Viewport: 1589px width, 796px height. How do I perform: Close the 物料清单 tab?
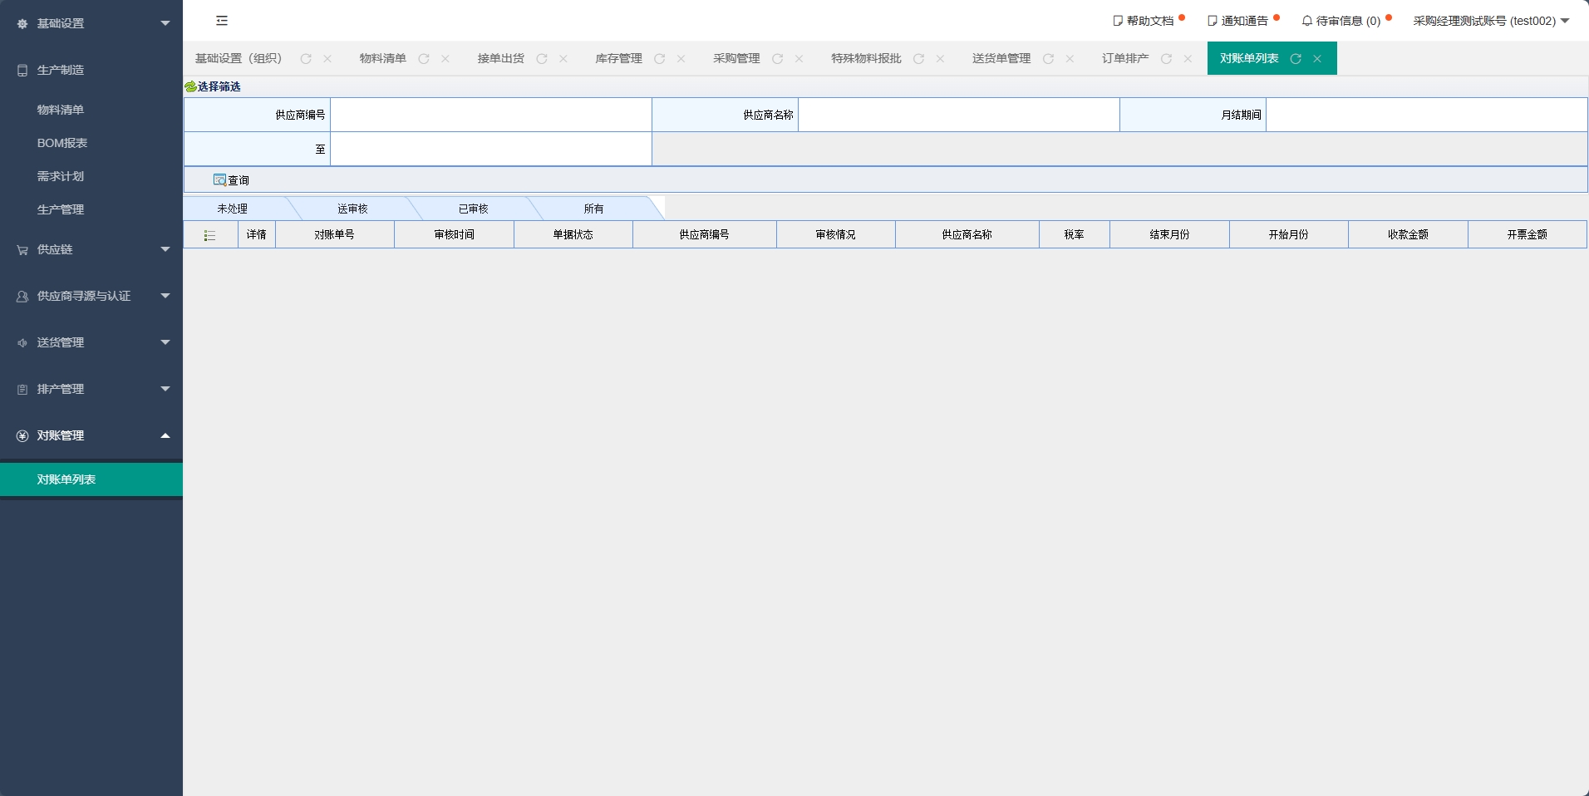(x=445, y=59)
